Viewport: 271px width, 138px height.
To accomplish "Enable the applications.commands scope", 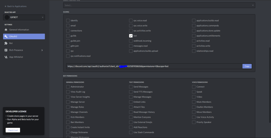I will (194, 26).
